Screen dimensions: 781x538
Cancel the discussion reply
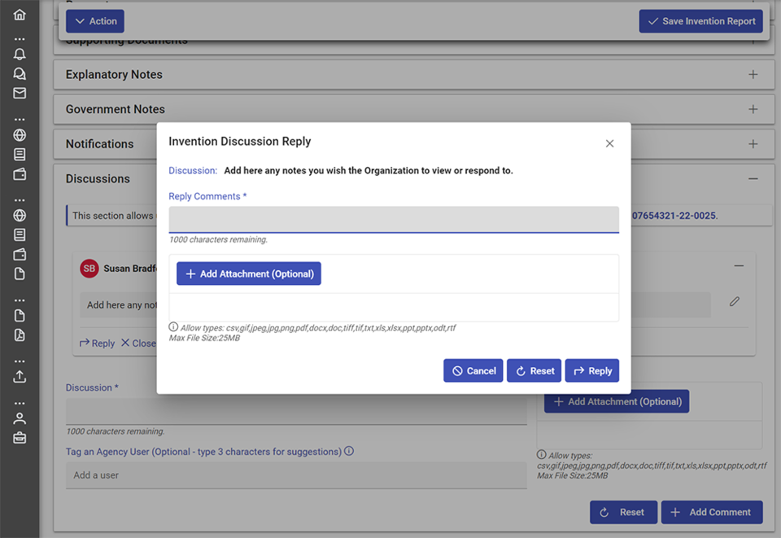pyautogui.click(x=473, y=370)
